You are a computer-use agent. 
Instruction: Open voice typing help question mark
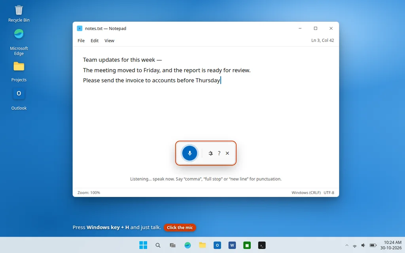[x=219, y=153]
